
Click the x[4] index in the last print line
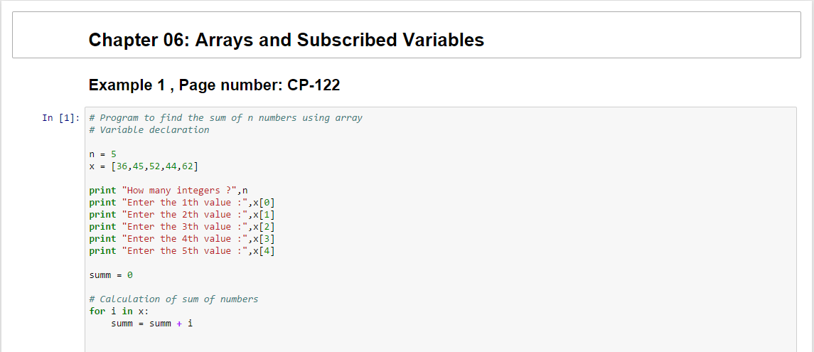point(263,251)
